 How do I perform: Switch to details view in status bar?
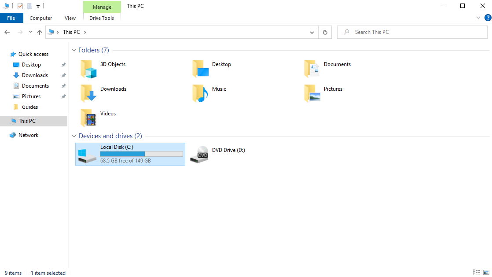point(477,273)
